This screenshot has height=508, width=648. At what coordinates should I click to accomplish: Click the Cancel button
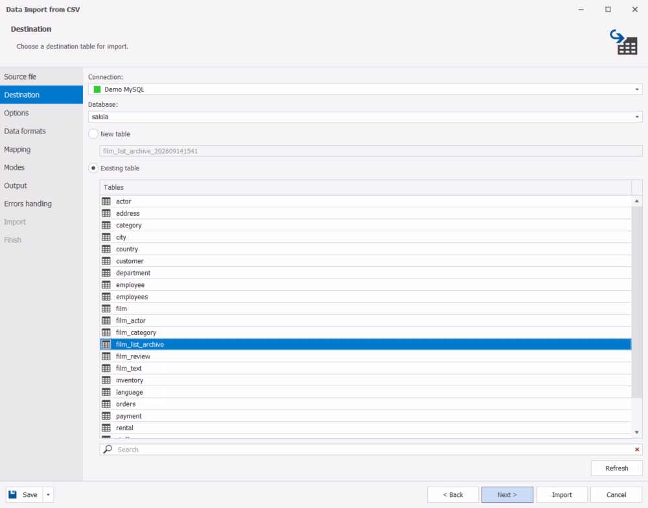pos(616,495)
